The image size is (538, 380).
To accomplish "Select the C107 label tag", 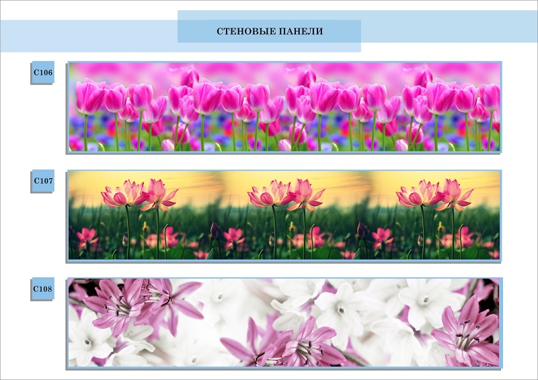I will [42, 181].
